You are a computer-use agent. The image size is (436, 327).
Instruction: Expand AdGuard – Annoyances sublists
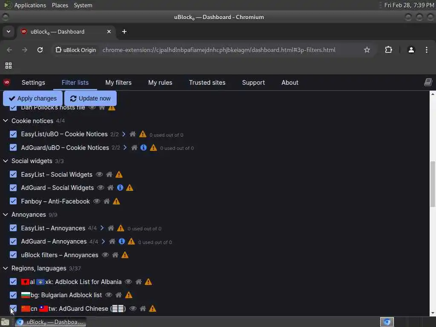pos(103,241)
